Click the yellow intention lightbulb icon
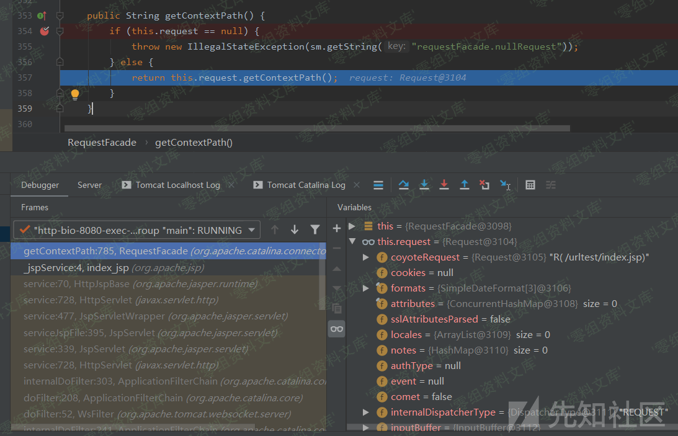 point(75,94)
